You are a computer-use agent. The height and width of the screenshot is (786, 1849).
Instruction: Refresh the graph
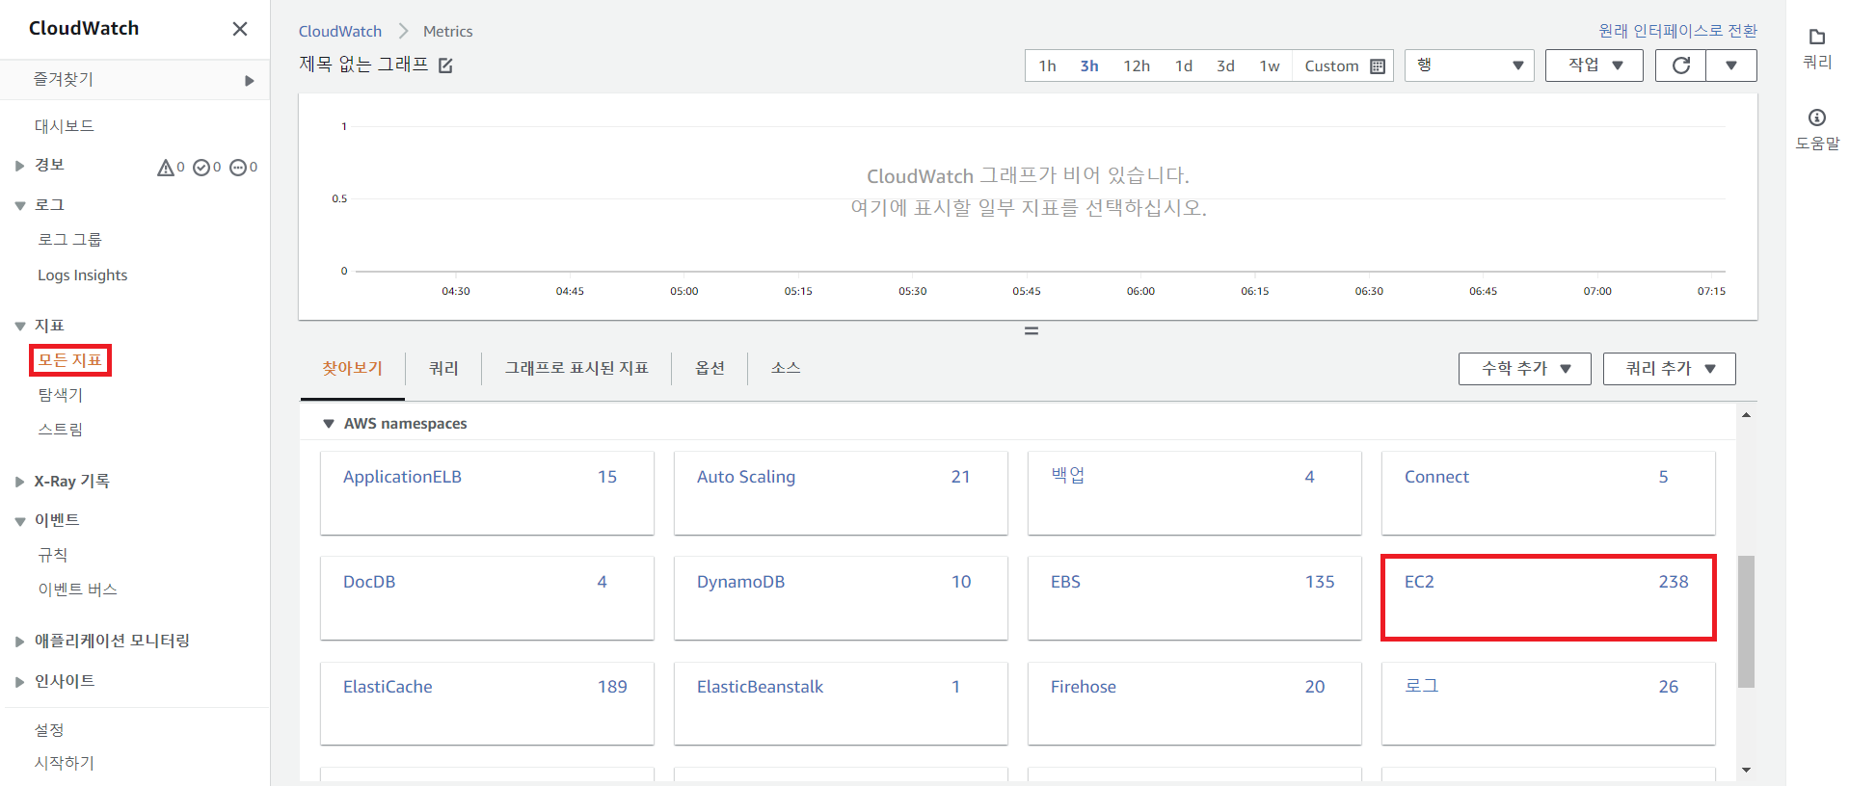(1681, 65)
